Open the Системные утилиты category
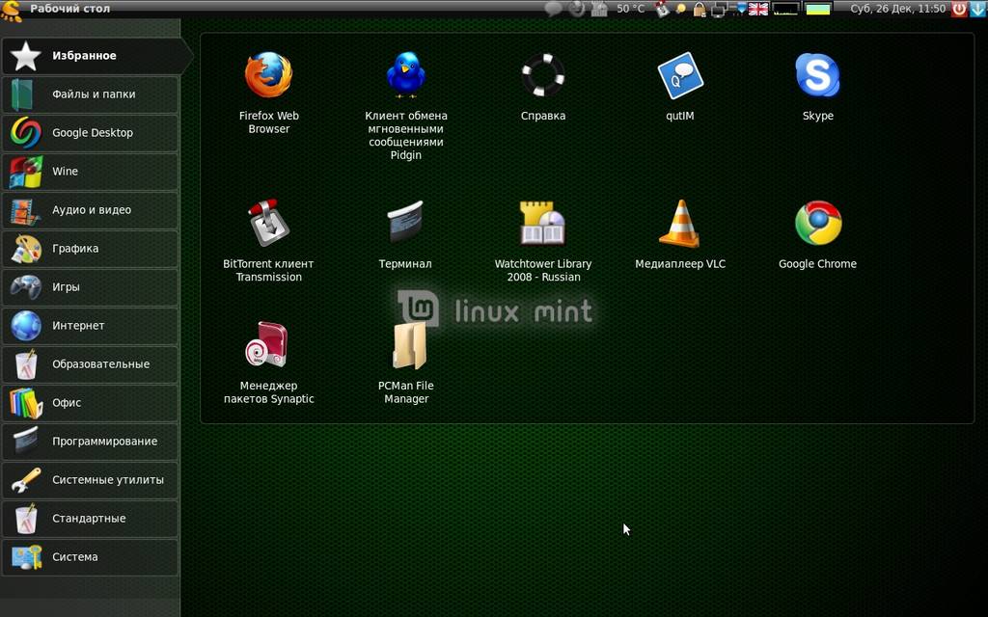The height and width of the screenshot is (617, 988). (90, 480)
